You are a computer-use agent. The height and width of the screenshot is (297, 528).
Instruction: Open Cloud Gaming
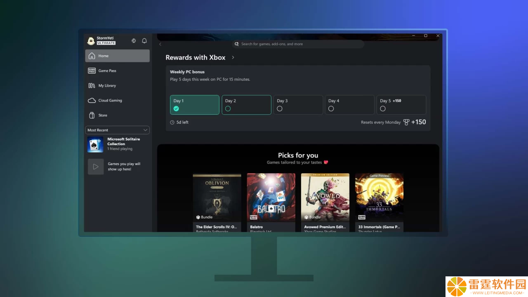118,100
